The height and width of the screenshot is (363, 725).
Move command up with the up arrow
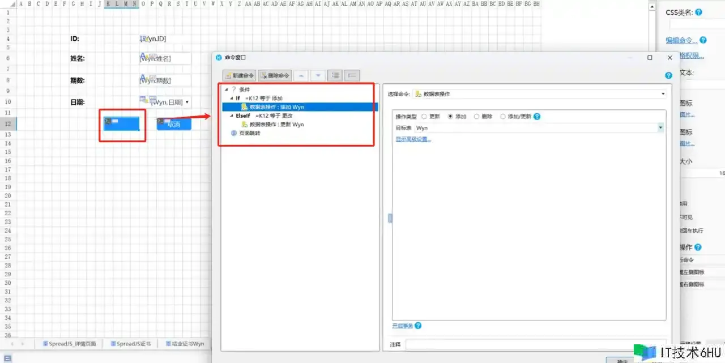click(x=301, y=75)
